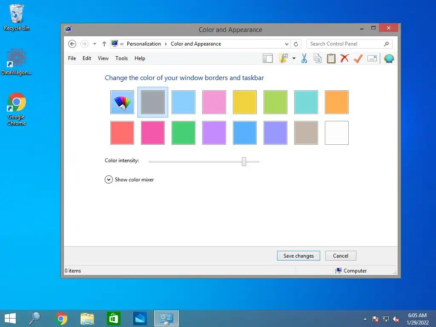Click the Refresh button in address bar
The height and width of the screenshot is (327, 436).
pyautogui.click(x=296, y=44)
